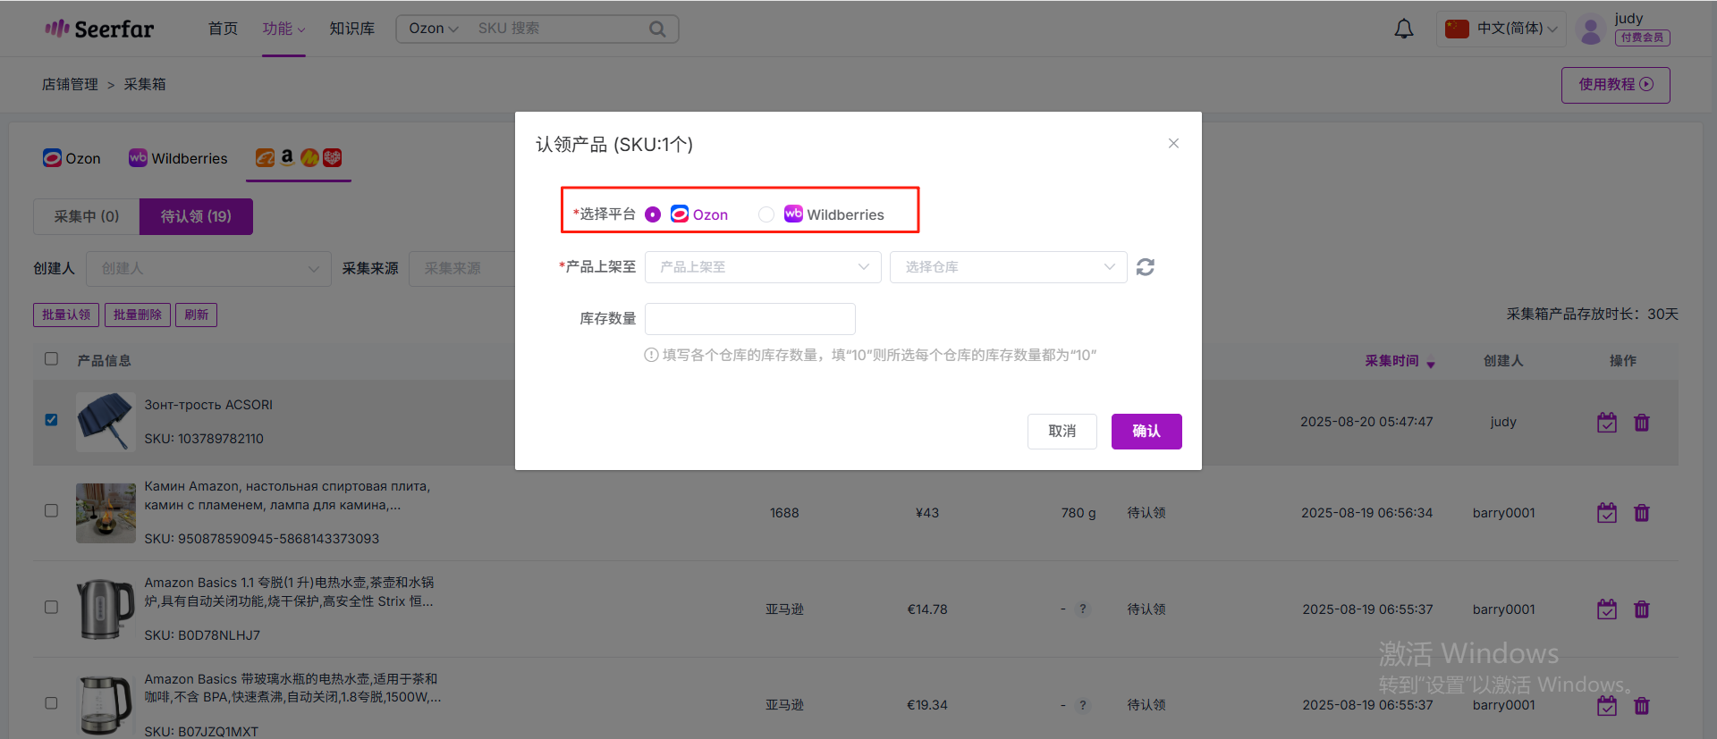Select the Wildberries platform radio button

766,214
